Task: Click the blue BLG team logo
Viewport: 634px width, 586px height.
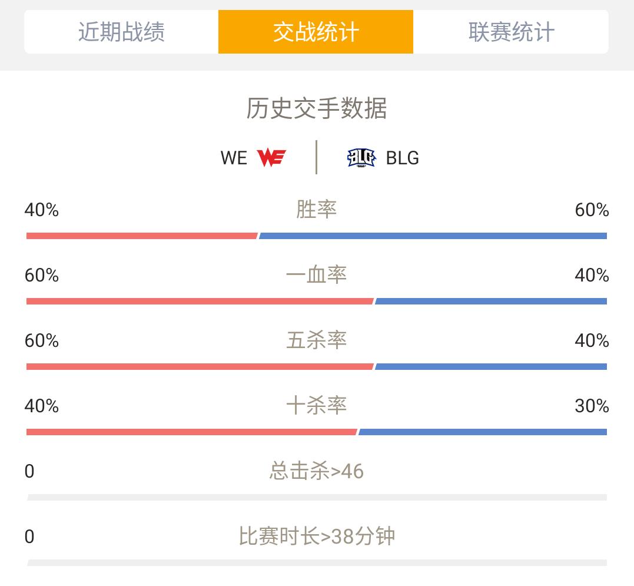Action: (361, 158)
